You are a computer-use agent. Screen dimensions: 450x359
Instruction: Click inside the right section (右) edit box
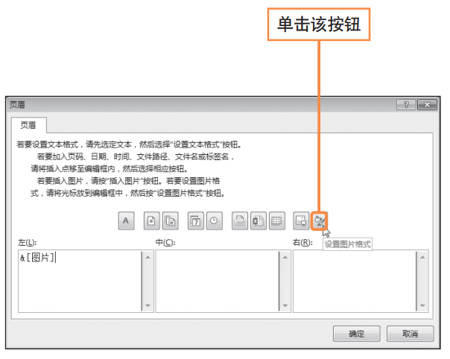pyautogui.click(x=355, y=281)
